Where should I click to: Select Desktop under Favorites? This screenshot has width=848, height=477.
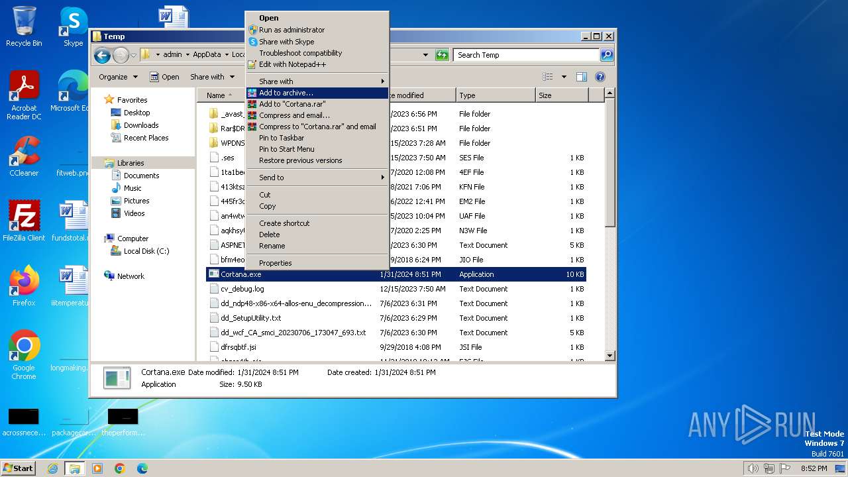[136, 113]
